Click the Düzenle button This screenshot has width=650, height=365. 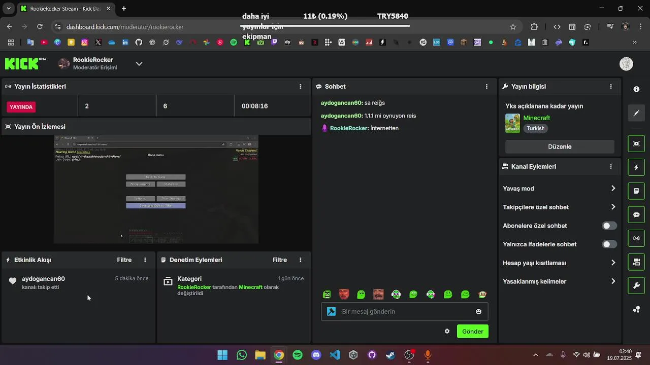pyautogui.click(x=560, y=147)
